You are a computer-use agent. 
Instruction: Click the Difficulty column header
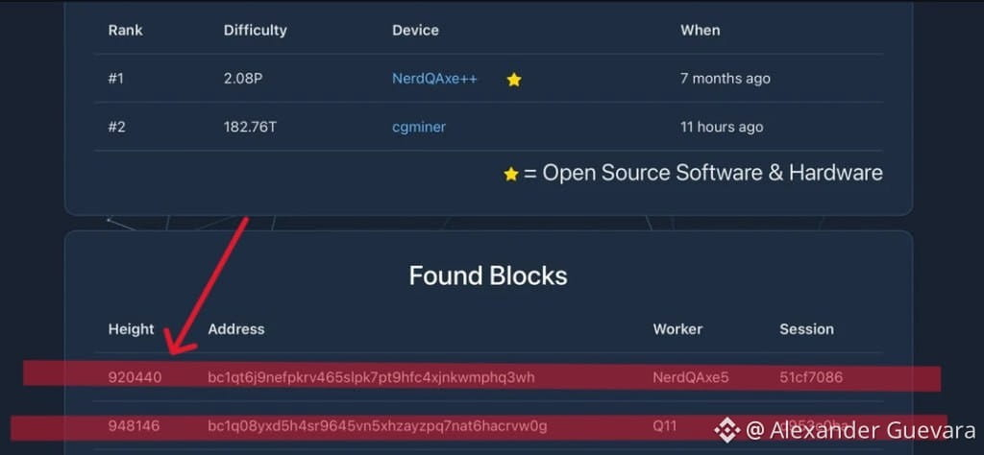pos(256,30)
